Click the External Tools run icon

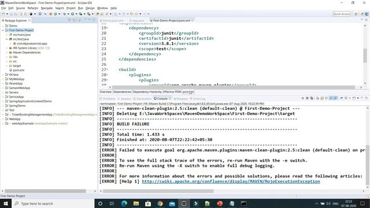point(88,14)
